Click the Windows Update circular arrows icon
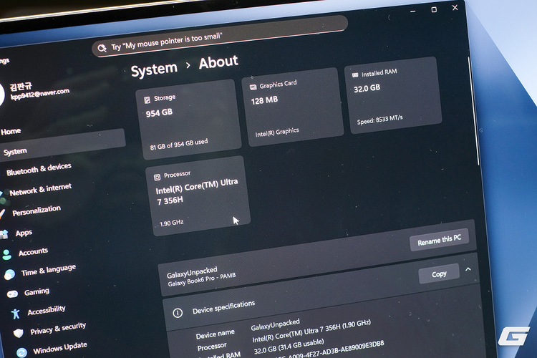The height and width of the screenshot is (358, 537). click(20, 352)
